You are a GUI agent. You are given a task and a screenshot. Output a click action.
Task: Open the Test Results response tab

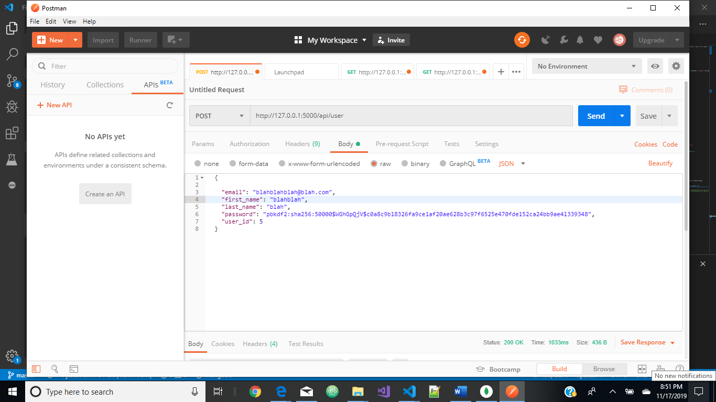[306, 344]
